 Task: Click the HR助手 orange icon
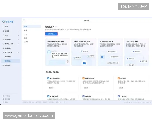coord(119,78)
